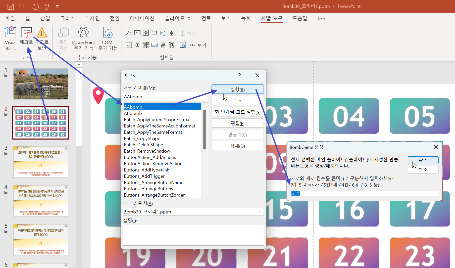Close the BombGame 생성 dialog
Screen dimensions: 455x268
click(x=436, y=147)
